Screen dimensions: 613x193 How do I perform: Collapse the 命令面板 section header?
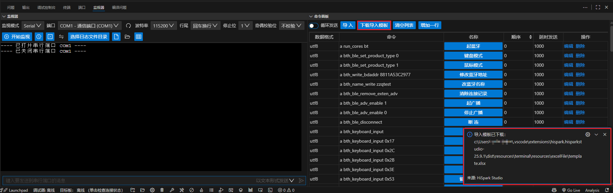coord(319,16)
